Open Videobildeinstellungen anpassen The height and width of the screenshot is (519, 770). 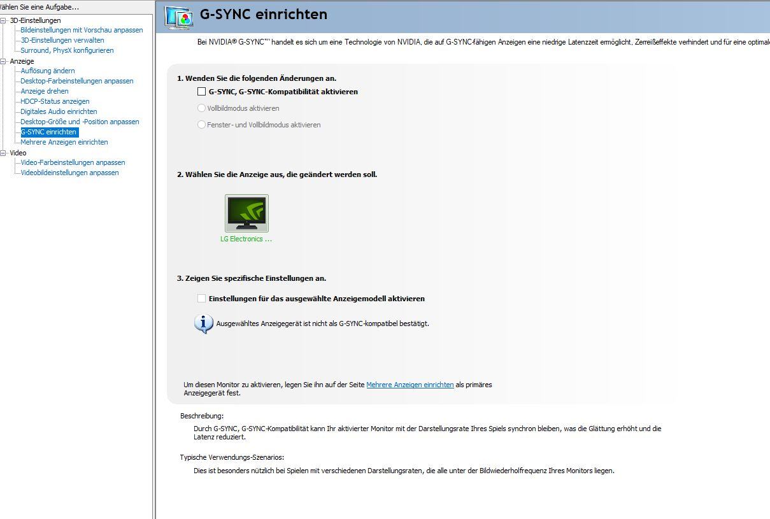tap(69, 173)
